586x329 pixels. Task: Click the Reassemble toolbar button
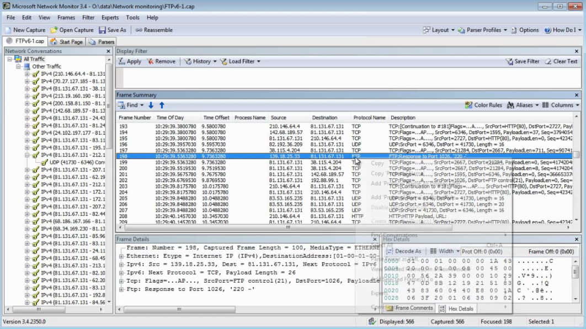154,30
